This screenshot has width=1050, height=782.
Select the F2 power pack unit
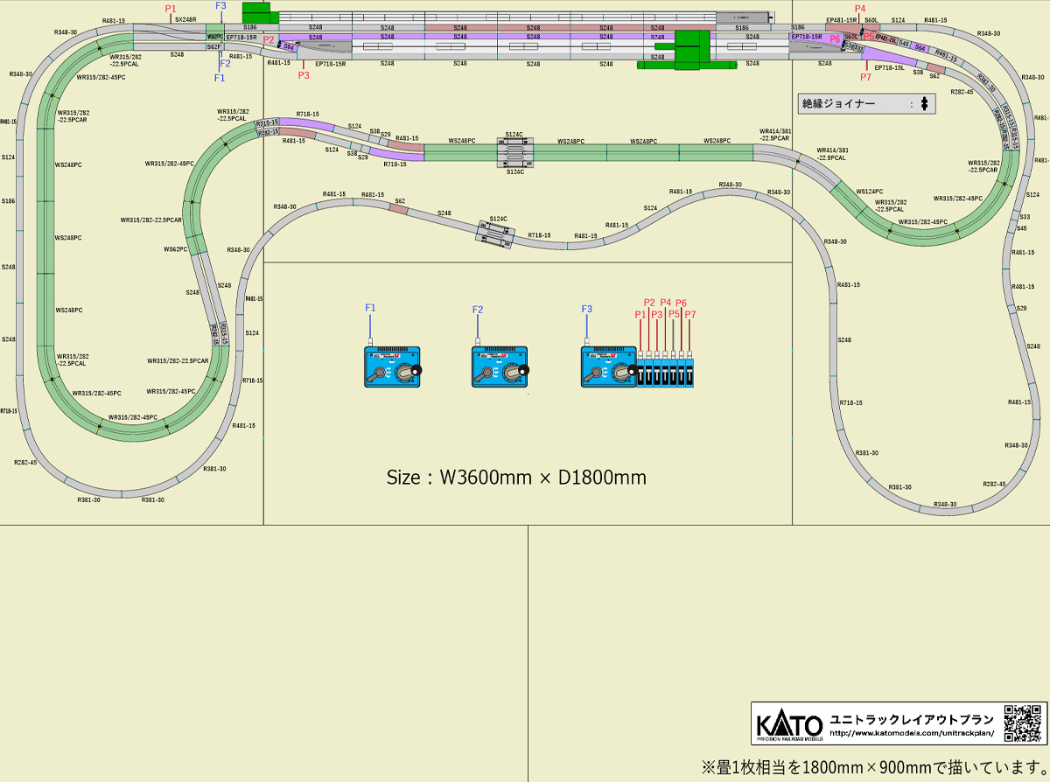pos(500,367)
